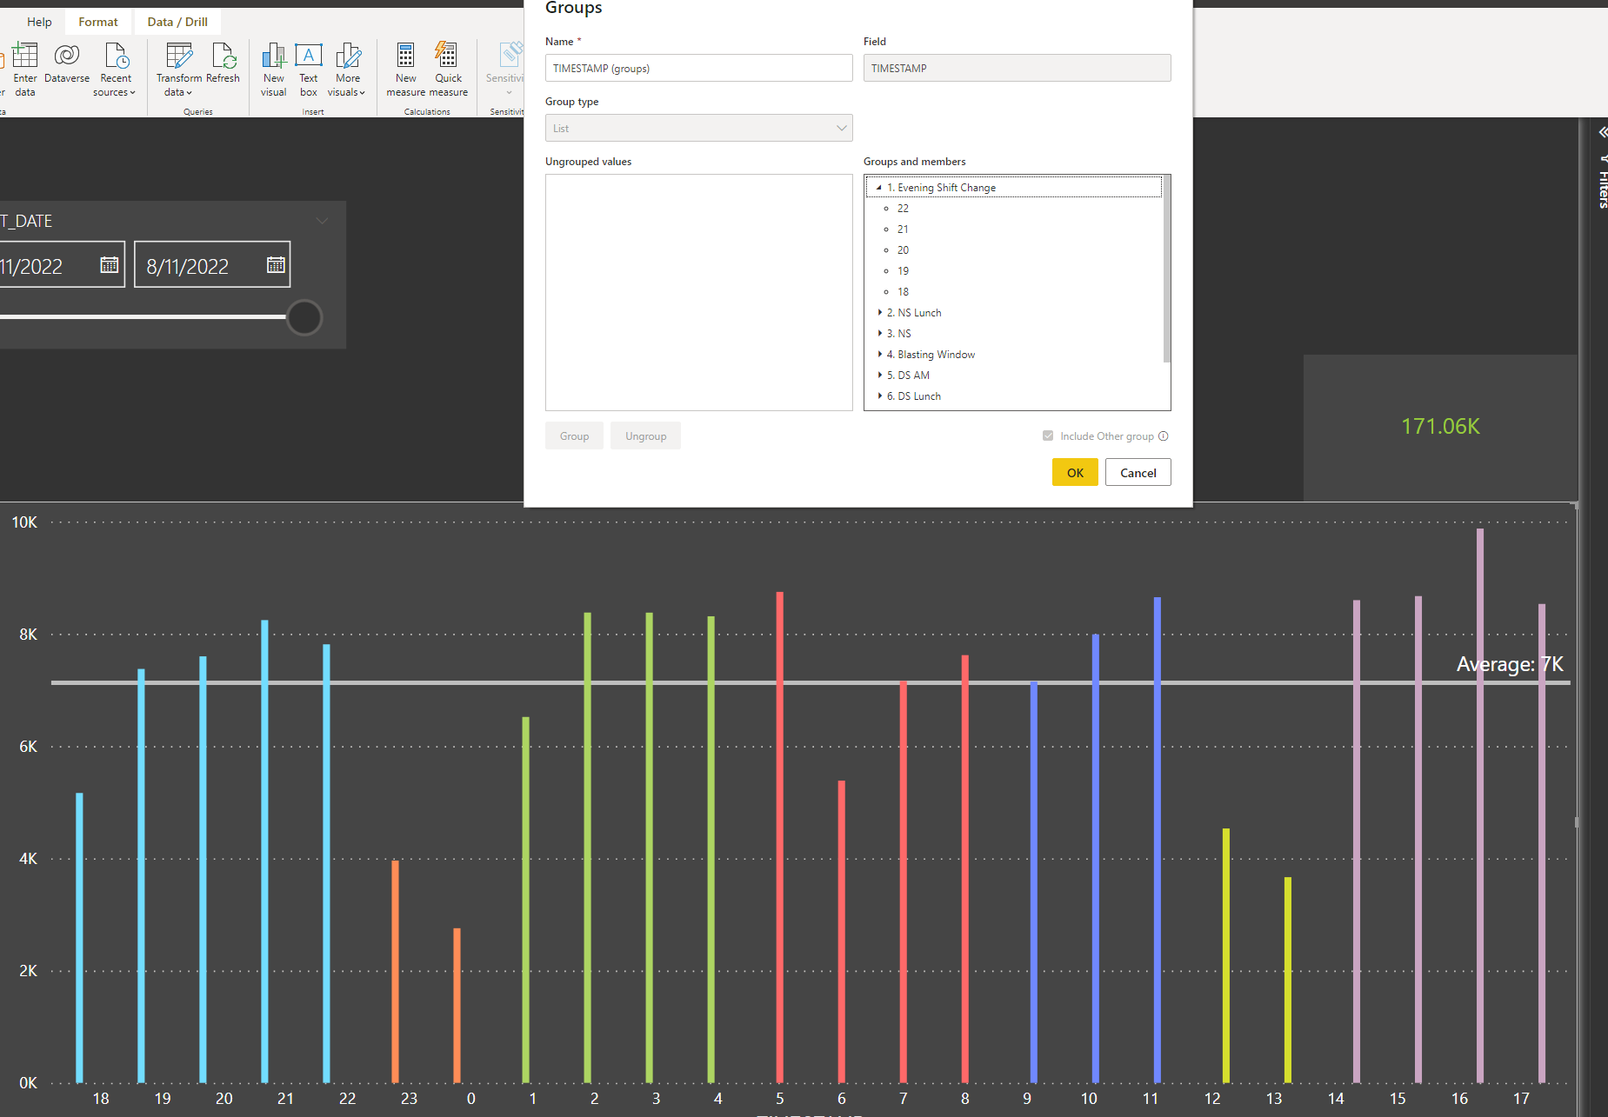
Task: Expand the 3. NS group
Action: 879,334
